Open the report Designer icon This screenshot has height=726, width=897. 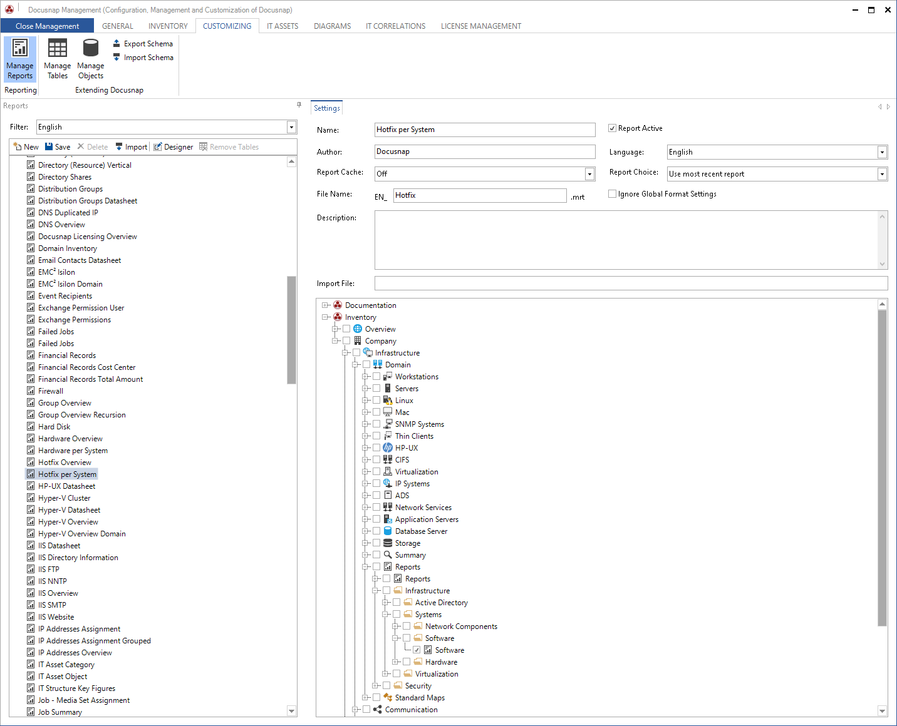point(158,146)
